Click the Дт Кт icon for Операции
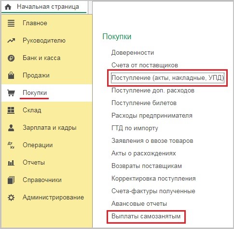234x229 pixels. [x=11, y=145]
